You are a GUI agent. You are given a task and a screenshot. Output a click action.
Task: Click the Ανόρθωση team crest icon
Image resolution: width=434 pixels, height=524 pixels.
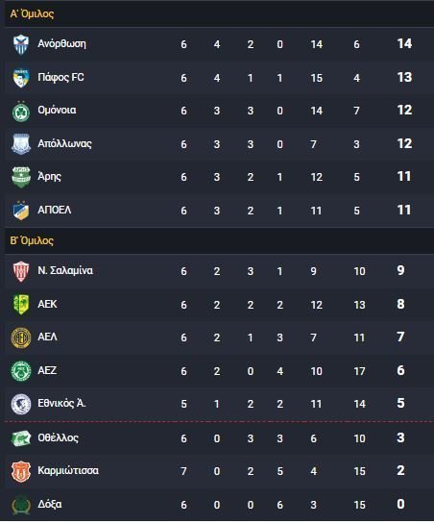click(x=21, y=44)
